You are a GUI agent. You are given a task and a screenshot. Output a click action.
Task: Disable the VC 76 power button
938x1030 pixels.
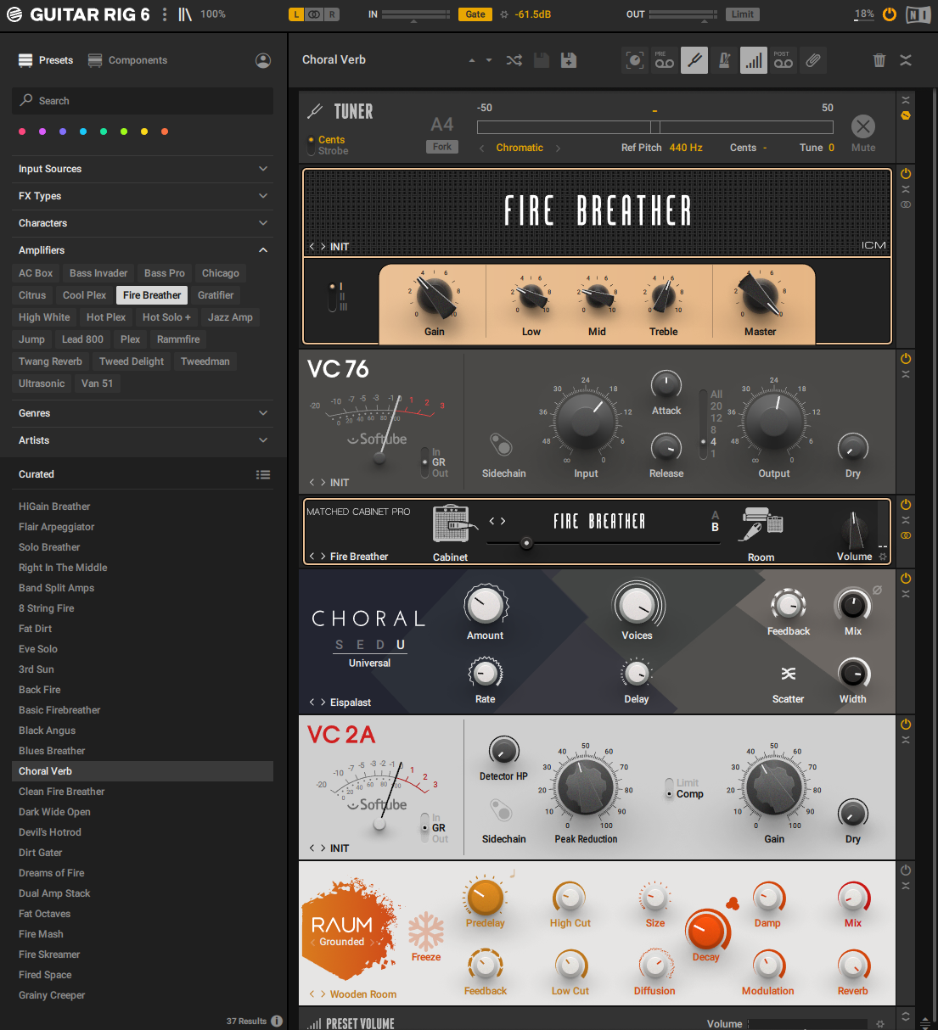906,359
